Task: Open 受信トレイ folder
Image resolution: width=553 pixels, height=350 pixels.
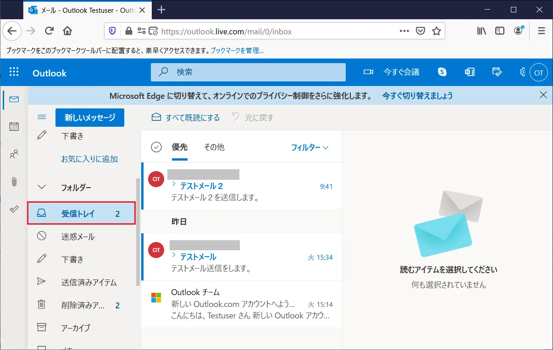Action: (82, 214)
